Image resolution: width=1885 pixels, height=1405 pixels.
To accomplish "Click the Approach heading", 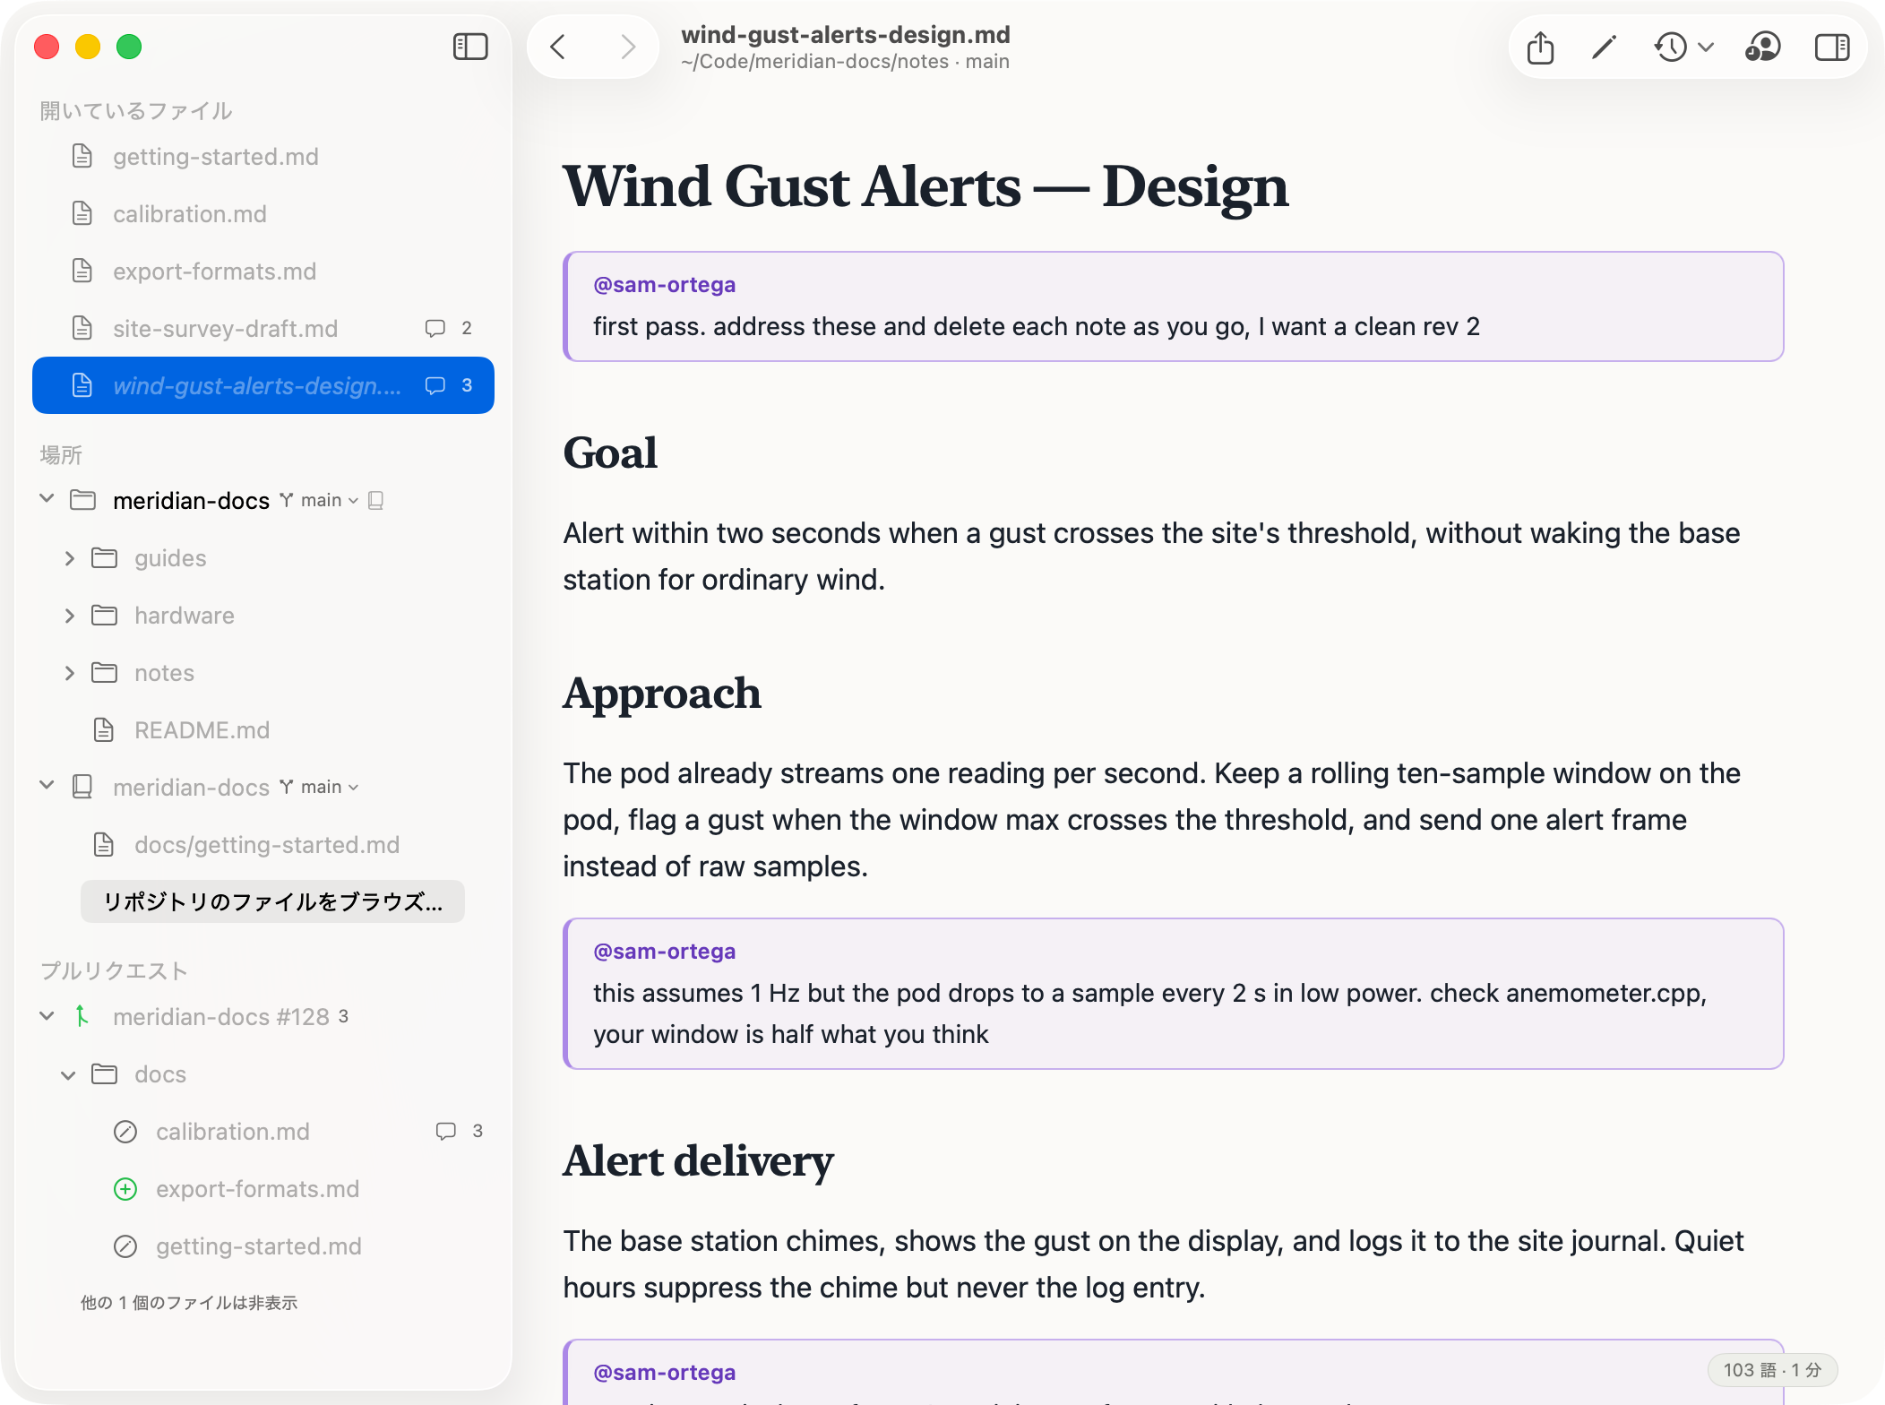I will [662, 694].
